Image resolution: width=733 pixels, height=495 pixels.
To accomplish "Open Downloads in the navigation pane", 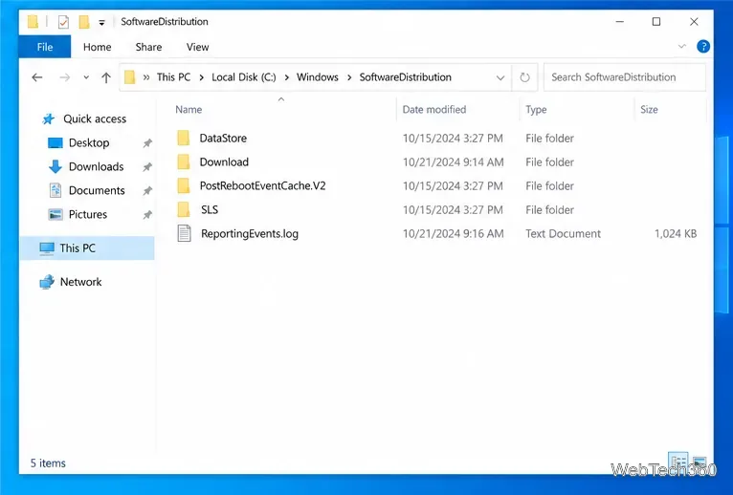I will tap(96, 166).
